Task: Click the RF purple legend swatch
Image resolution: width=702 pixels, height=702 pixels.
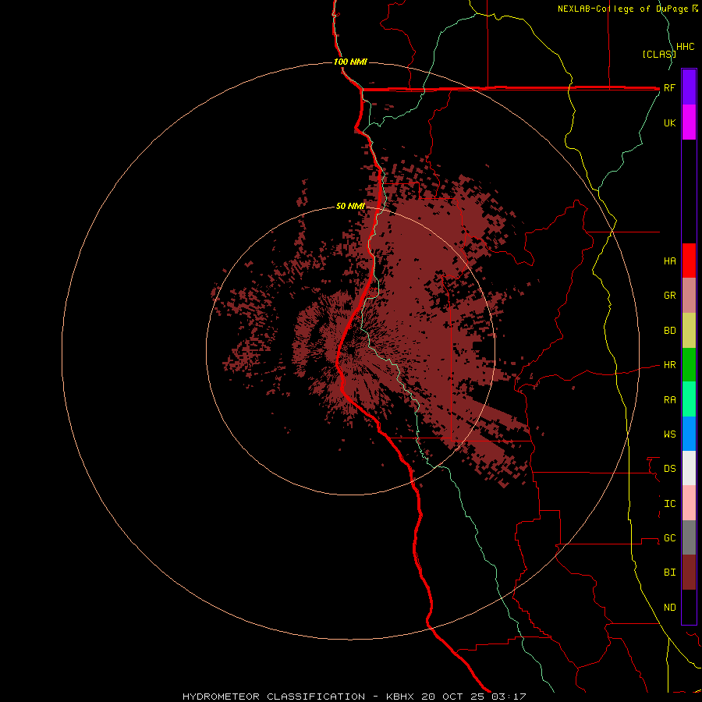Action: pyautogui.click(x=689, y=87)
